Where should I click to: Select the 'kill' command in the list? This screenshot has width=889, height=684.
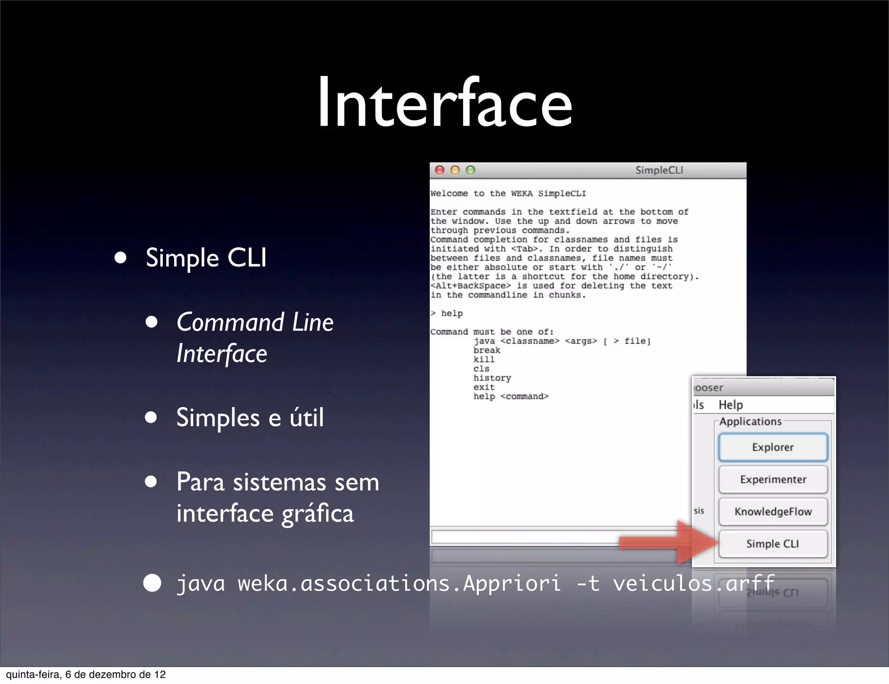point(484,359)
